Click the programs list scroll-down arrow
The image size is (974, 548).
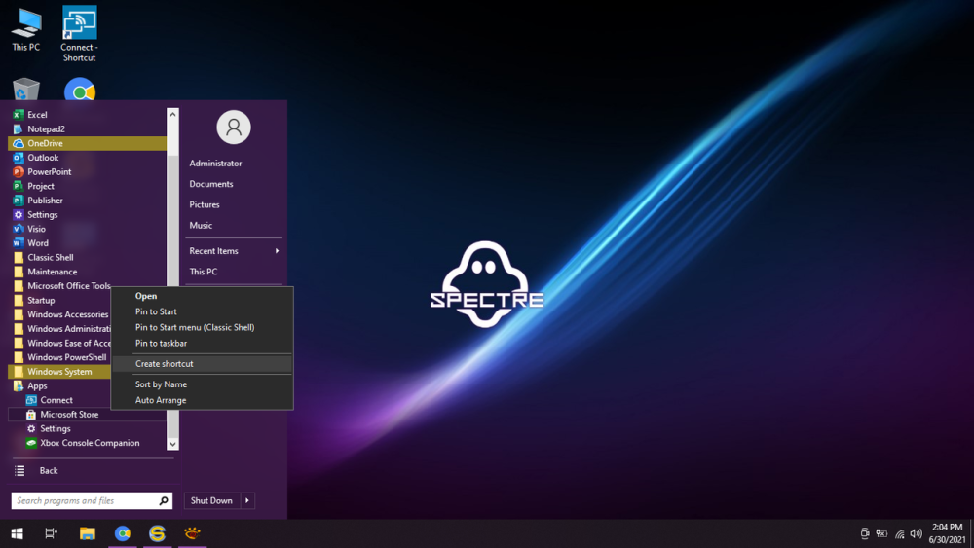[x=172, y=444]
